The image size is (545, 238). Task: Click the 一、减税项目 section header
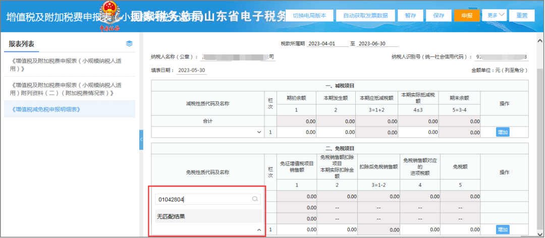pyautogui.click(x=340, y=86)
